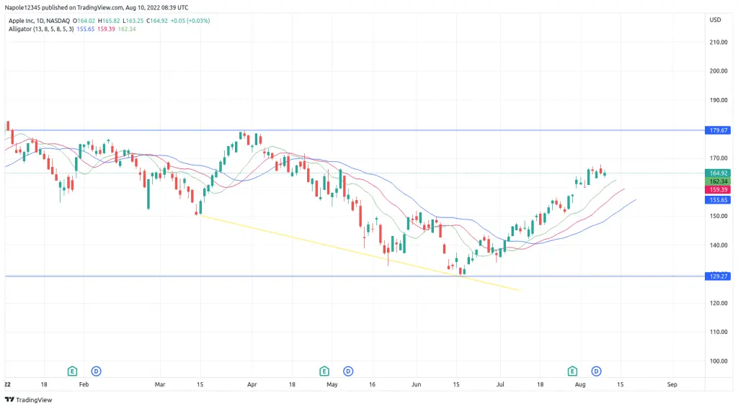Viewport: 738px width, 408px height.
Task: Click the high value H165.82
Action: click(109, 21)
